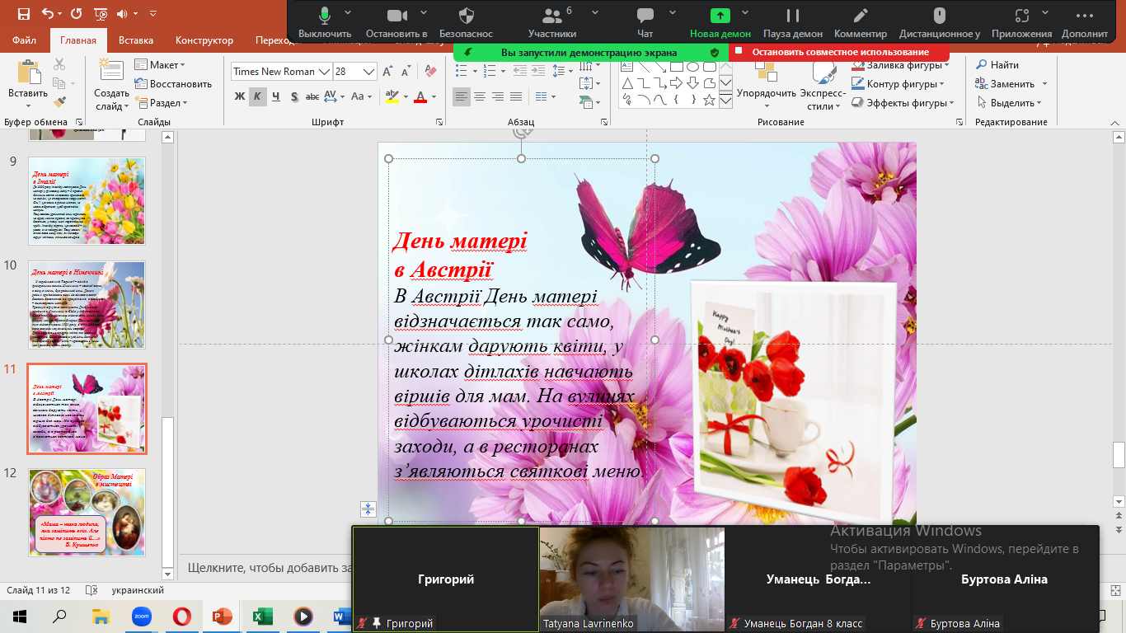The width and height of the screenshot is (1126, 633).
Task: Click the Format Painter brush icon
Action: 59,102
